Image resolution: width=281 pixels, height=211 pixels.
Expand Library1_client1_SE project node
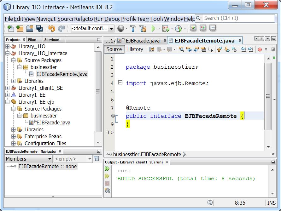[x=7, y=88]
